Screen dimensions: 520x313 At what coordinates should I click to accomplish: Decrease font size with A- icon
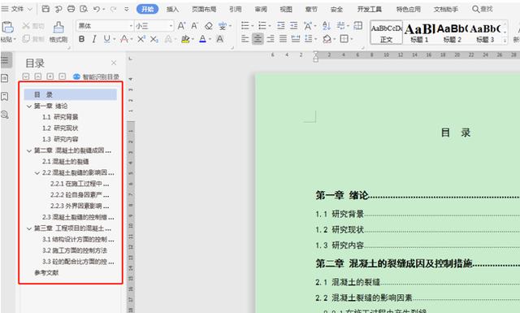click(195, 25)
